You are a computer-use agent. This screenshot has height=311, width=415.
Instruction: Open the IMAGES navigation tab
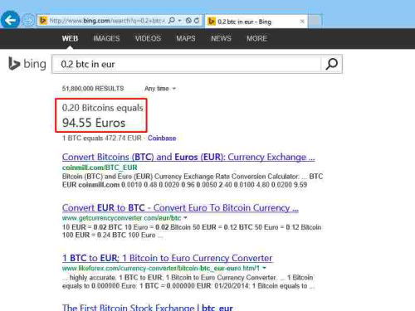tap(106, 38)
